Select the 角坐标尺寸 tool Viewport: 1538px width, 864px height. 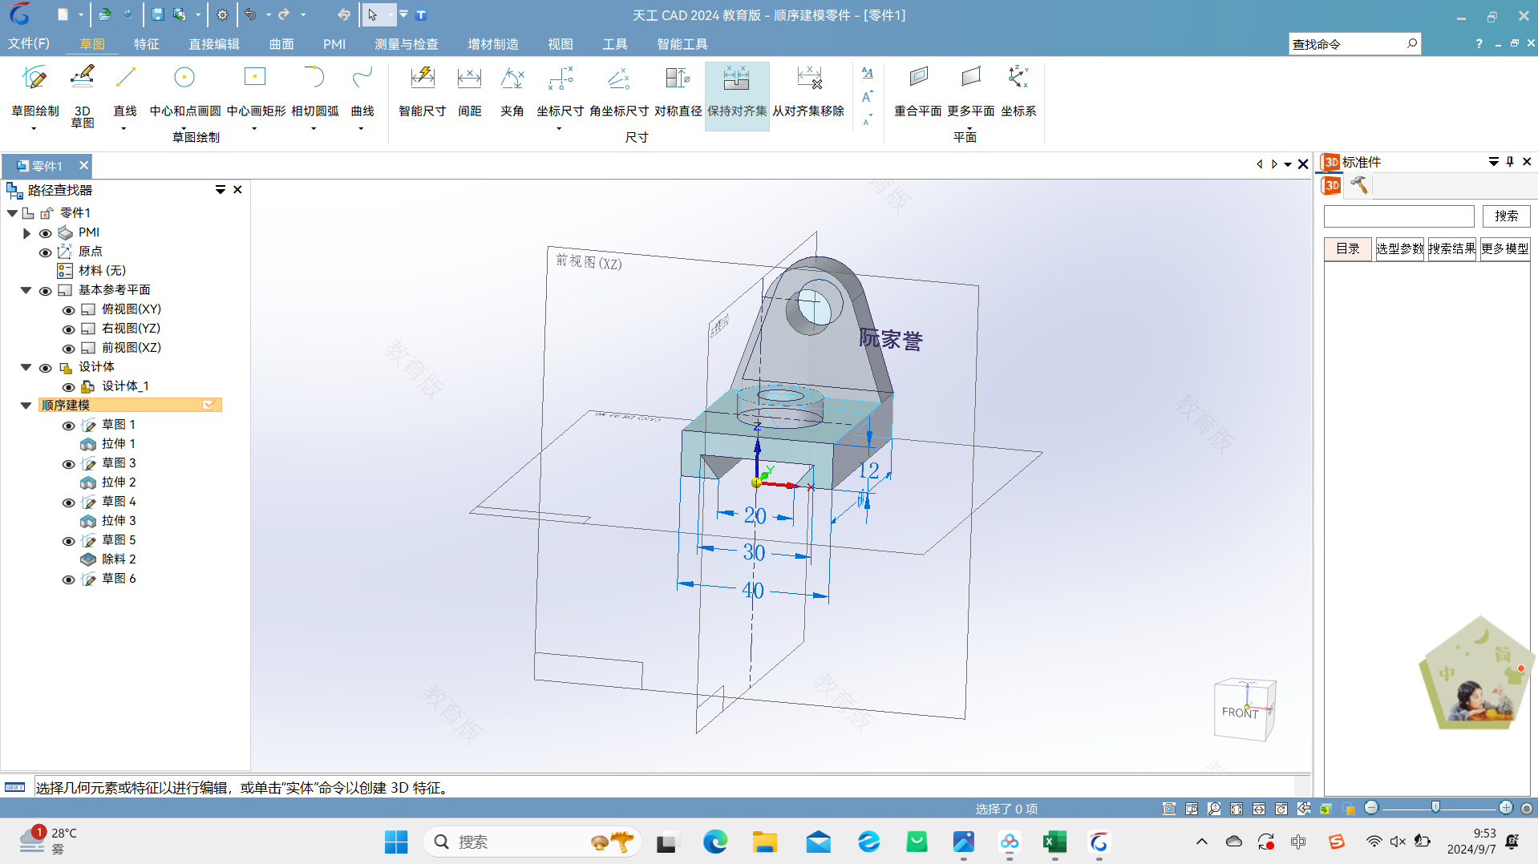[x=618, y=90]
